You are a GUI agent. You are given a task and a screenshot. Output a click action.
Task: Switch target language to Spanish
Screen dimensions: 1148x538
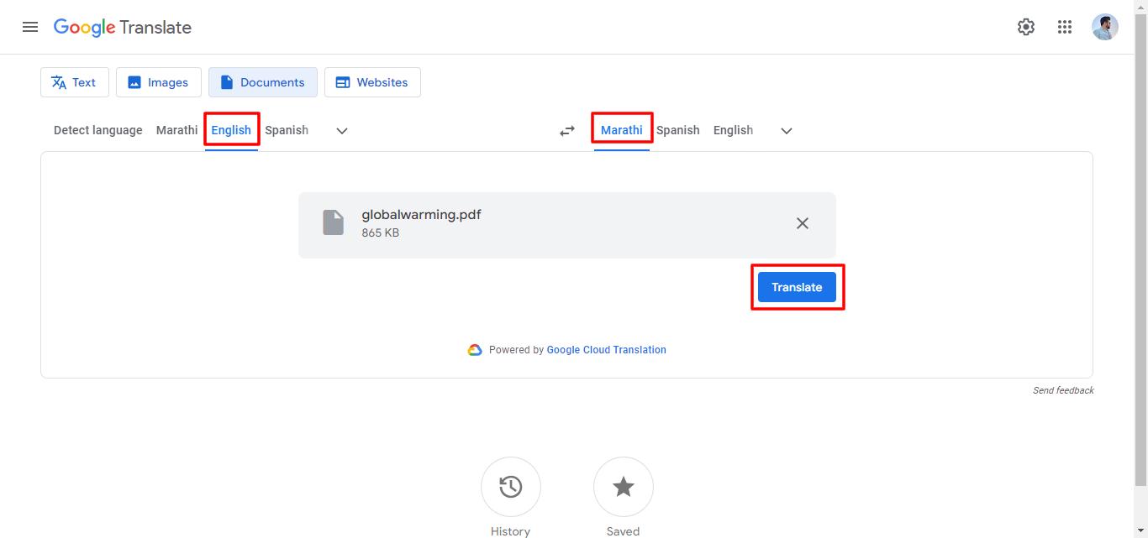click(x=677, y=130)
